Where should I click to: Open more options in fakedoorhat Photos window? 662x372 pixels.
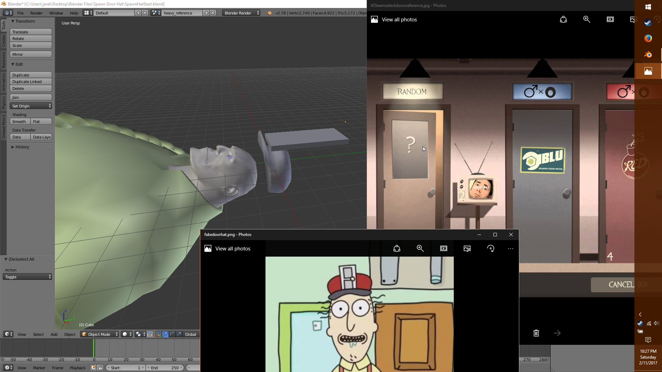coord(511,248)
